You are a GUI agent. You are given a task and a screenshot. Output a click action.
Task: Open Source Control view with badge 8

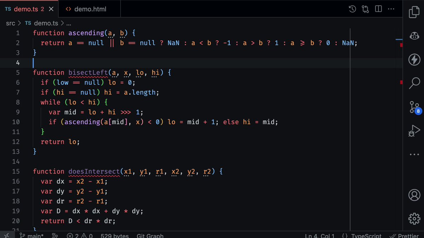pos(414,107)
